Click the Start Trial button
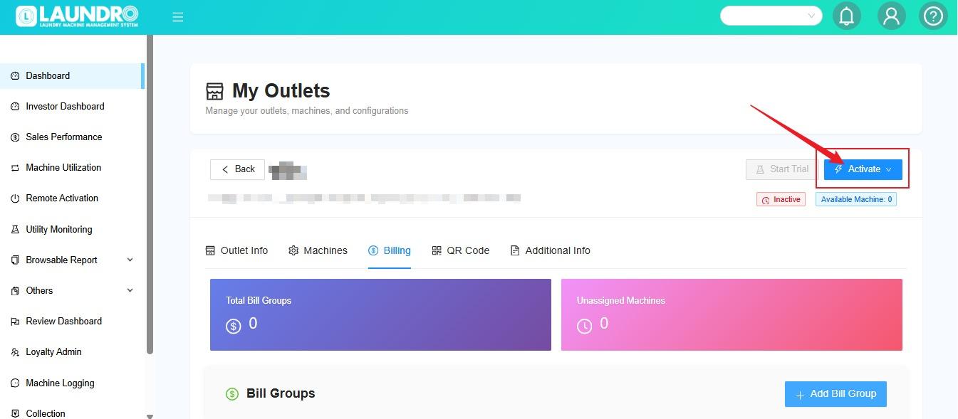Viewport: 958px width, 419px height. (x=781, y=169)
